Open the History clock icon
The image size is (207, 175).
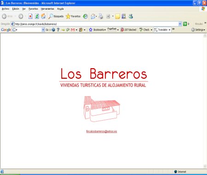(x=85, y=16)
